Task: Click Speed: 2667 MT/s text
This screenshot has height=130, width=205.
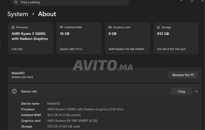Action: [71, 49]
